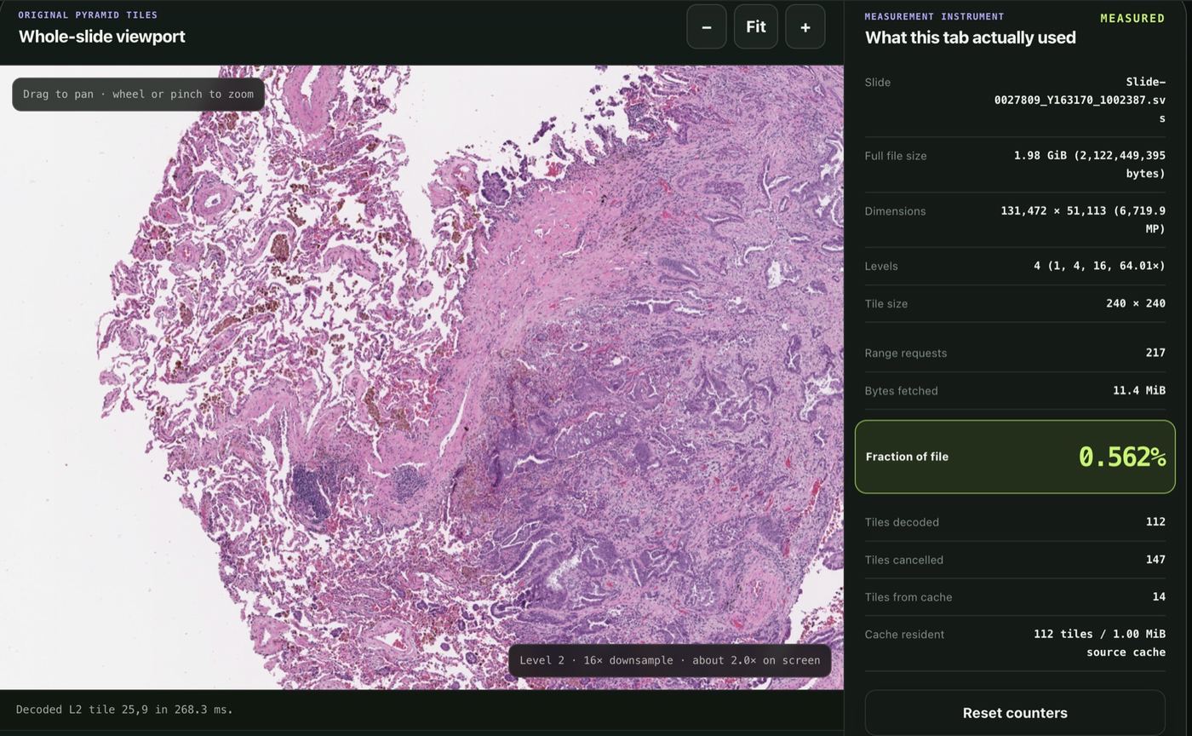Click the 'What this tab actually used' heading
Image resolution: width=1192 pixels, height=736 pixels.
[970, 37]
